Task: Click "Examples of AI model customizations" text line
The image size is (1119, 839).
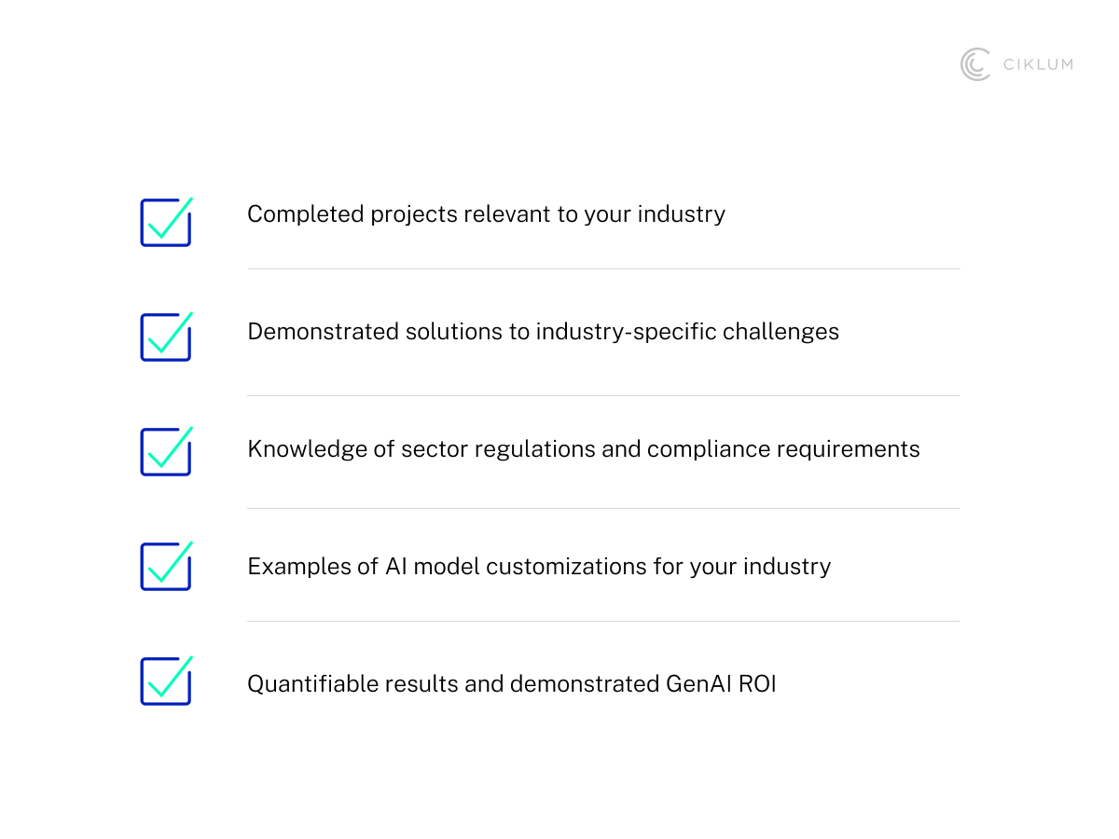Action: pyautogui.click(x=539, y=567)
